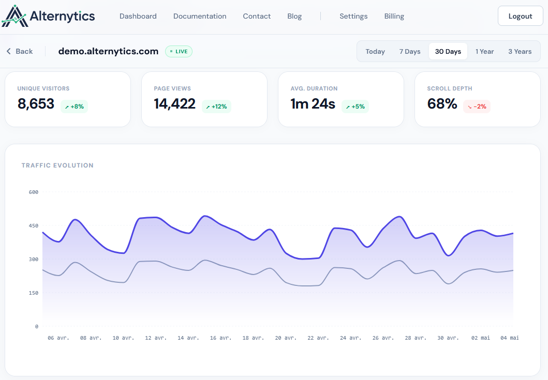Screen dimensions: 548x380
Task: Click the 28 avr. x-axis date
Action: tap(416, 338)
